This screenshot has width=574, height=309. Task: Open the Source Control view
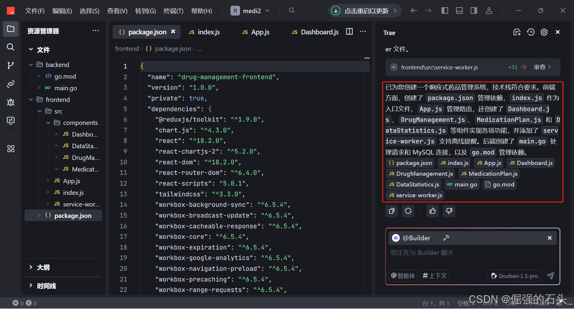(10, 65)
